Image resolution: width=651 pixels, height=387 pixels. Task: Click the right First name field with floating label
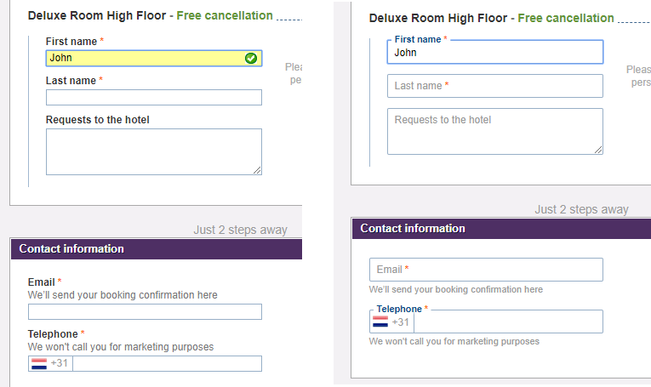tap(495, 52)
